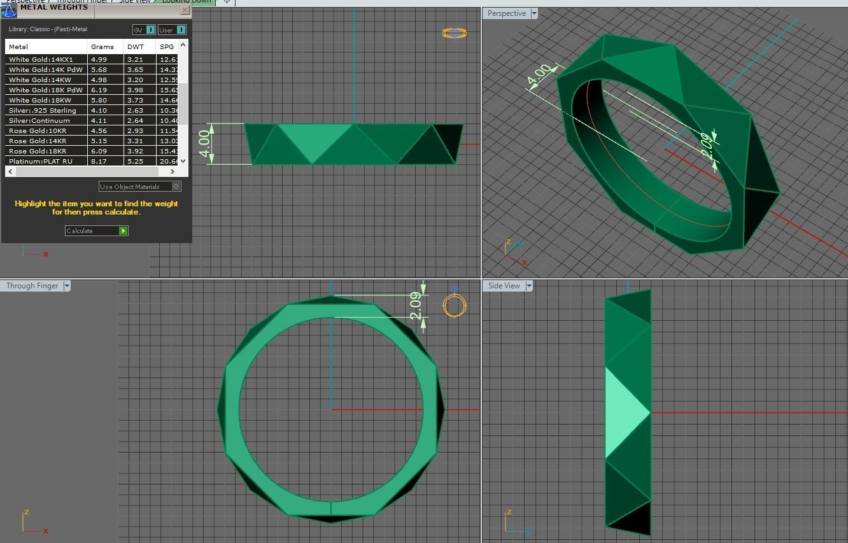Click the DWT column header
Image resolution: width=848 pixels, height=543 pixels.
[x=139, y=46]
